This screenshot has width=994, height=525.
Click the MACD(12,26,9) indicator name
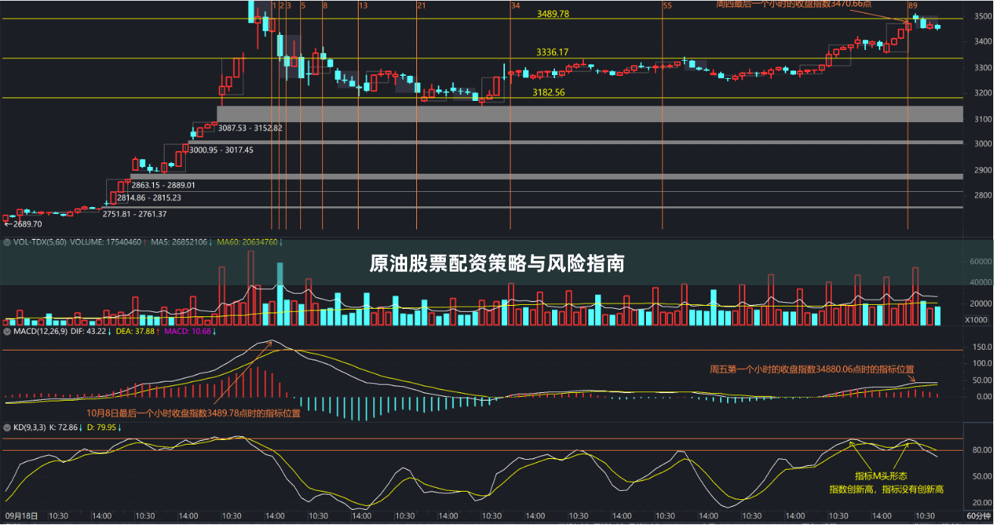pos(39,331)
